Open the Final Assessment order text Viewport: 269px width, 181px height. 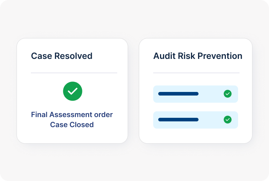click(72, 115)
